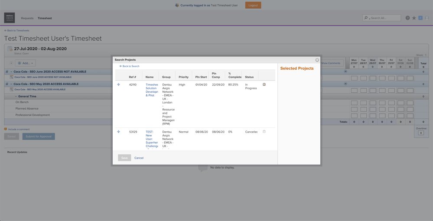Collapse Coca Cola SEO June 2020 group
433x221 pixels.
[11, 71]
